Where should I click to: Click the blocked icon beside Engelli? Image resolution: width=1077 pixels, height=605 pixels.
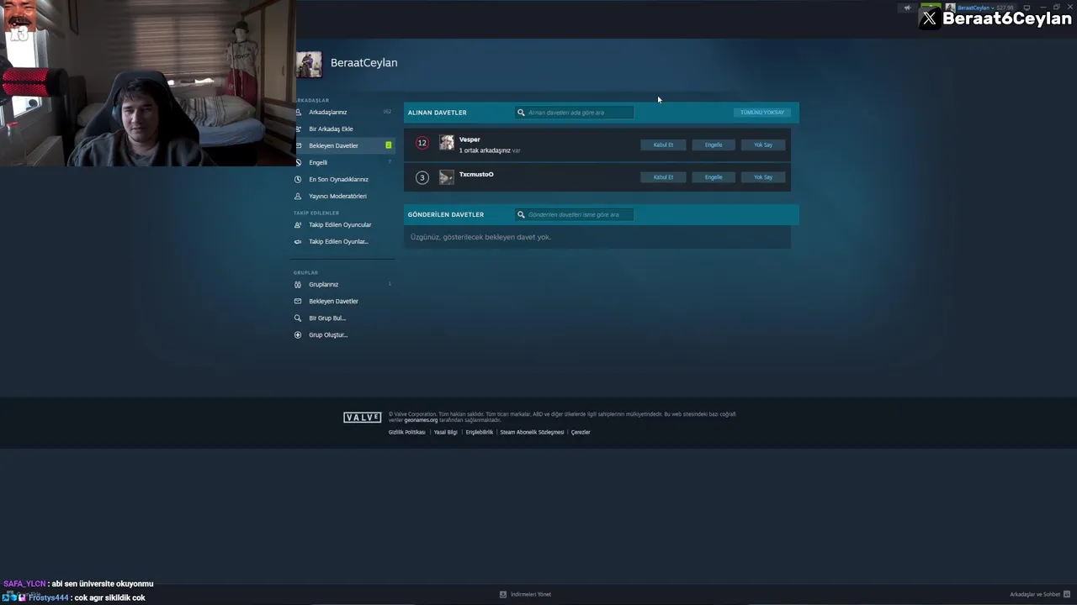298,162
